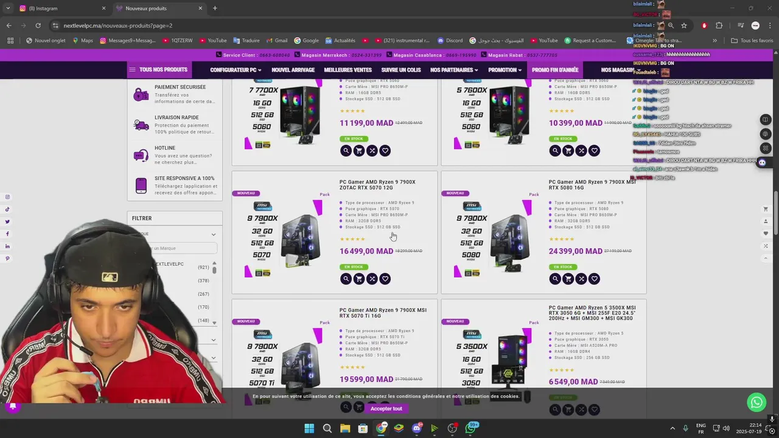Quick view the MSI RTX 5080 16G PC
Viewport: 779px width, 438px height.
pos(555,279)
